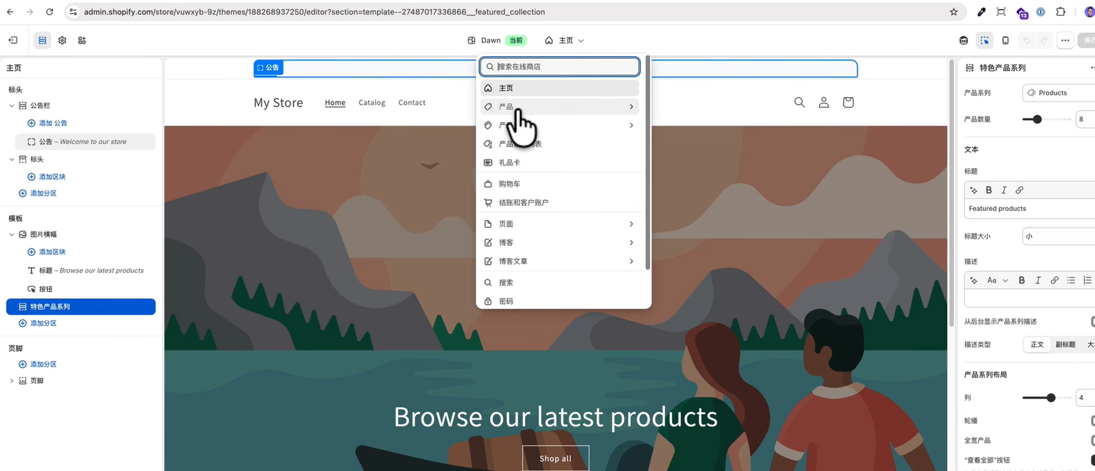Toggle the preview inspector icon
The height and width of the screenshot is (471, 1095).
tap(985, 40)
